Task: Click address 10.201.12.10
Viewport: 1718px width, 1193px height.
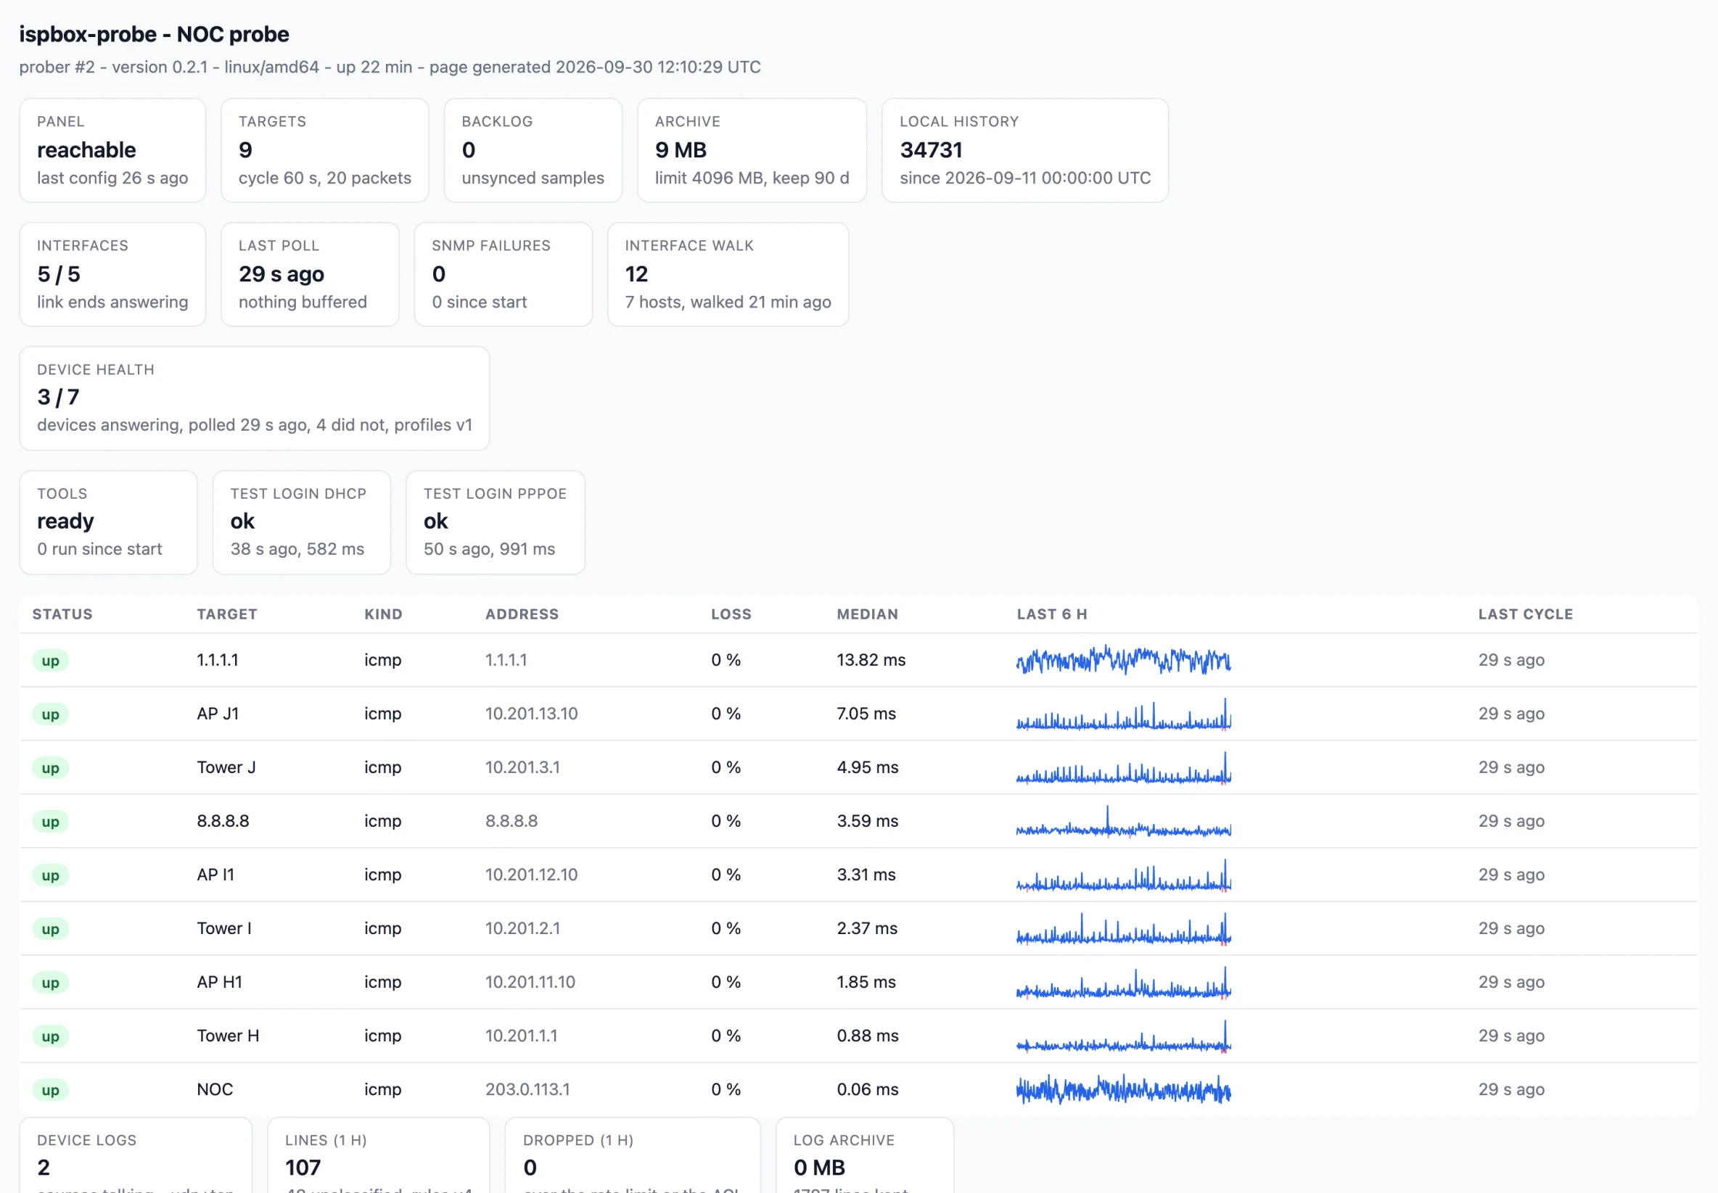Action: click(x=532, y=875)
